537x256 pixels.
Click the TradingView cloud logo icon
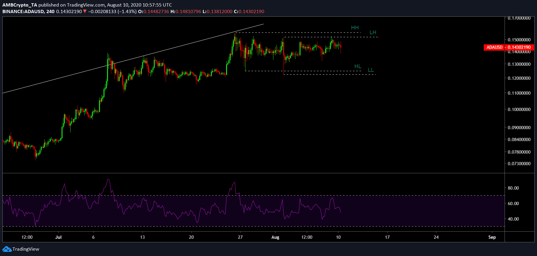point(7,249)
